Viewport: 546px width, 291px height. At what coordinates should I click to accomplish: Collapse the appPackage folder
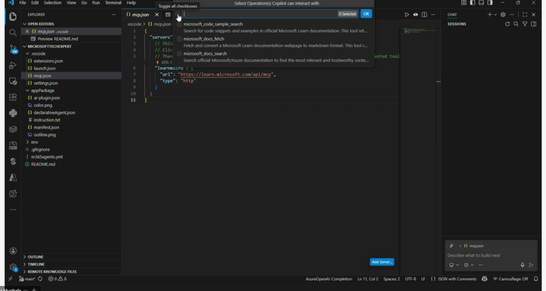coord(42,91)
